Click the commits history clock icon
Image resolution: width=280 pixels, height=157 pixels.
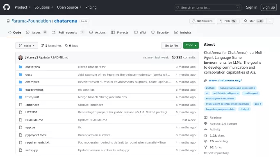(173, 58)
